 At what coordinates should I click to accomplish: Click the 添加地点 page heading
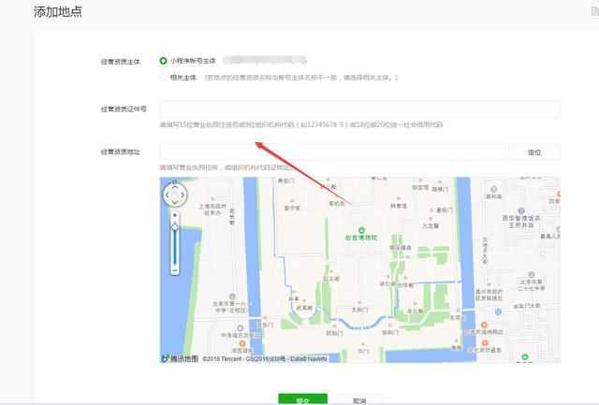pos(58,12)
